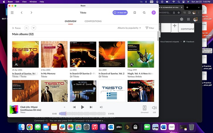
Task: Open the play queue icon
Action: [101, 107]
